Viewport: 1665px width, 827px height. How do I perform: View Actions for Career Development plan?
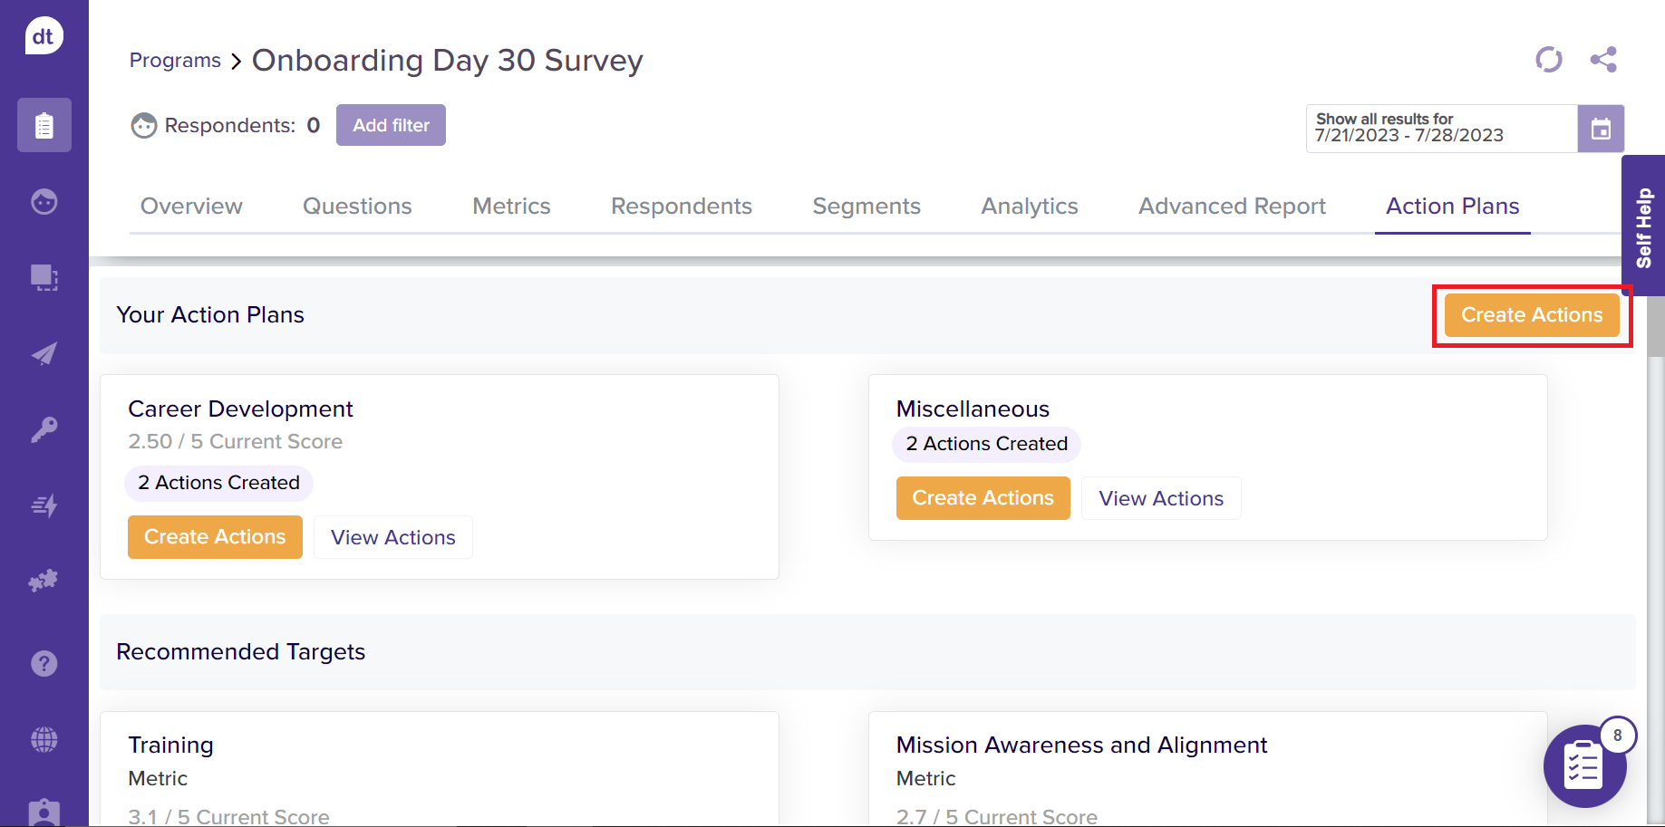click(x=392, y=537)
